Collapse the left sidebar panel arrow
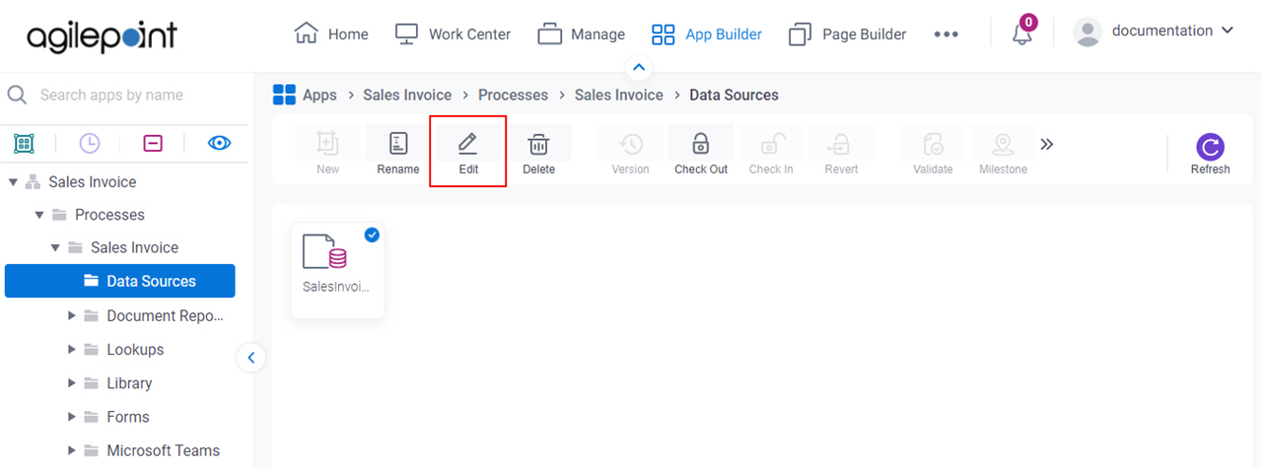1262x469 pixels. click(x=251, y=358)
